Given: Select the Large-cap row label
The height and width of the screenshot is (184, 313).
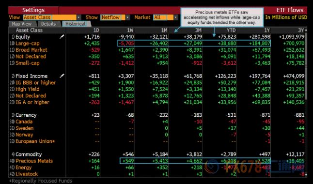Looking at the screenshot, I should pyautogui.click(x=28, y=43).
